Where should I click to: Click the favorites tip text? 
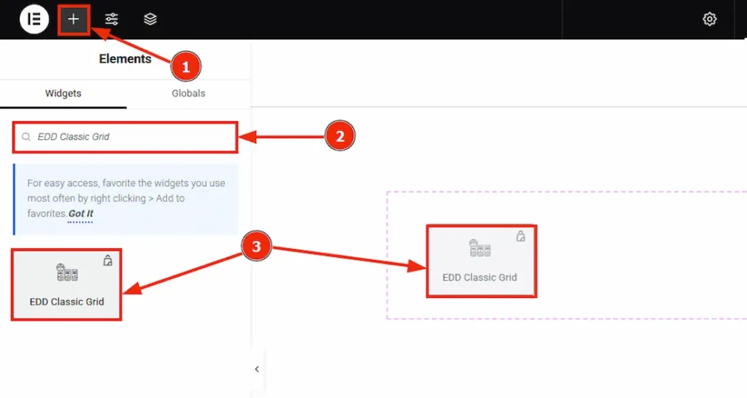pos(125,199)
